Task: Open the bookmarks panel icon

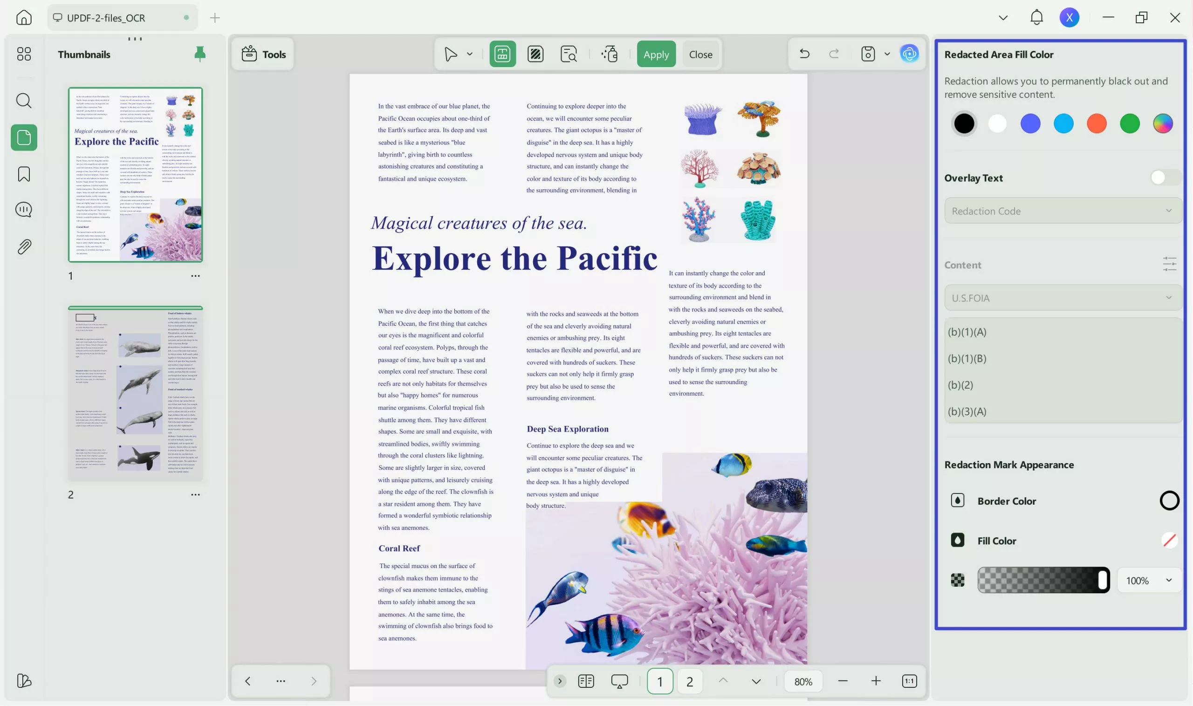Action: click(x=24, y=174)
